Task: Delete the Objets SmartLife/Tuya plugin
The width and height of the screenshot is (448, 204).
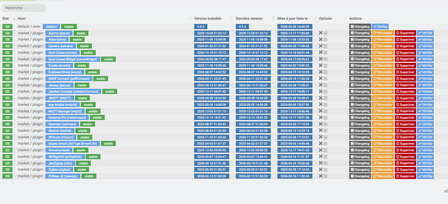Action: (405, 144)
